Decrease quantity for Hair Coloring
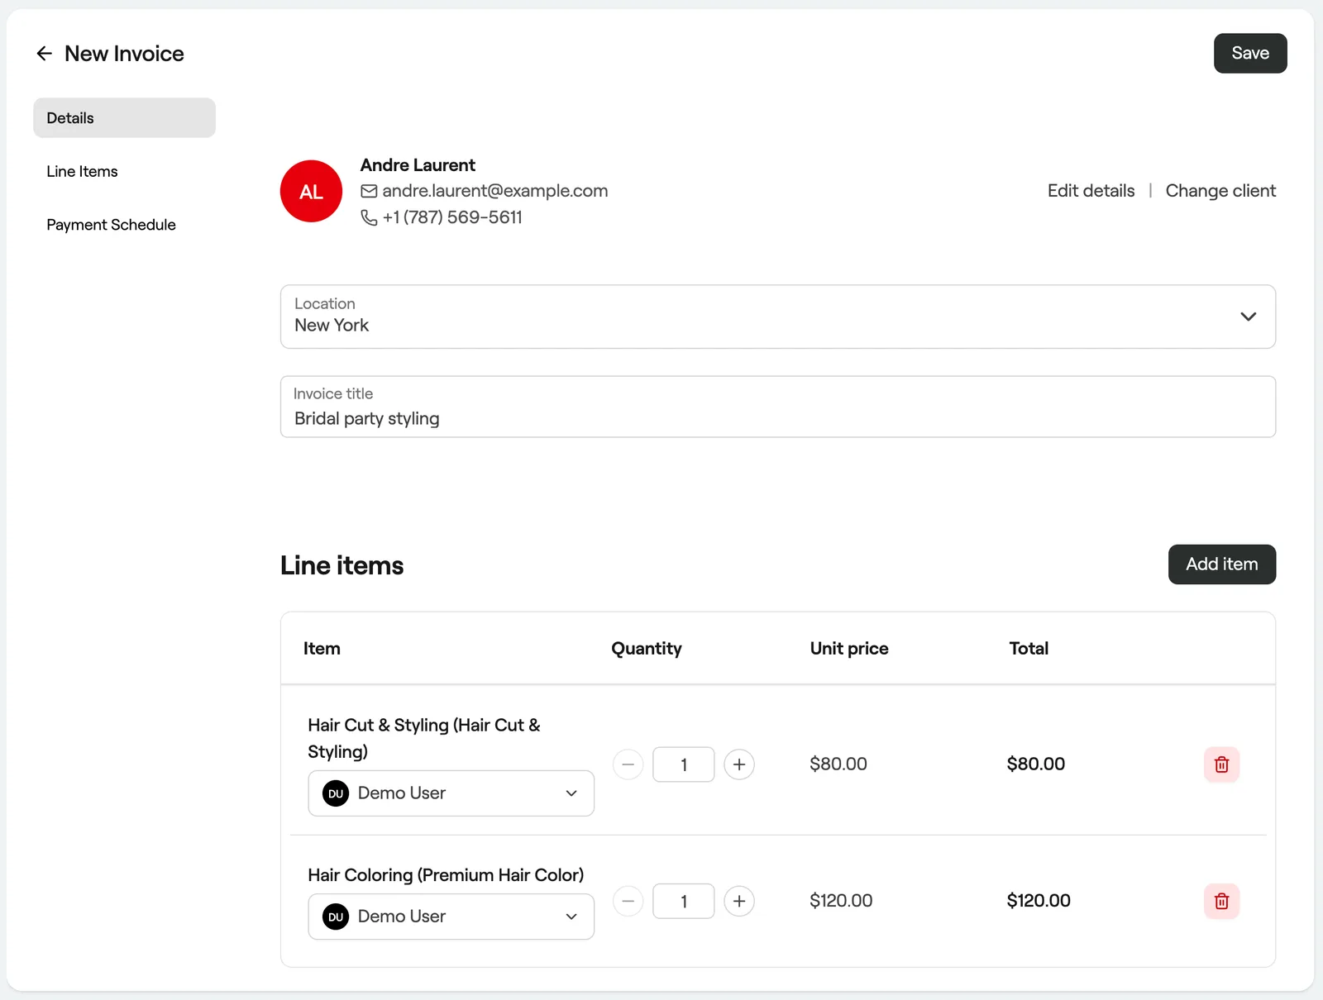Image resolution: width=1323 pixels, height=1000 pixels. (628, 901)
